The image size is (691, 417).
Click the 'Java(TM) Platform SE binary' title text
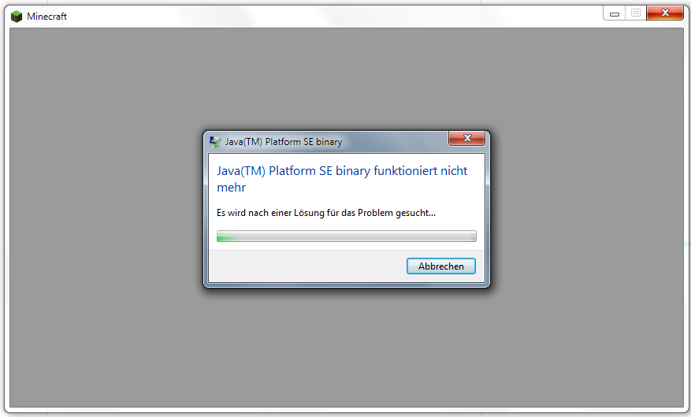point(284,142)
